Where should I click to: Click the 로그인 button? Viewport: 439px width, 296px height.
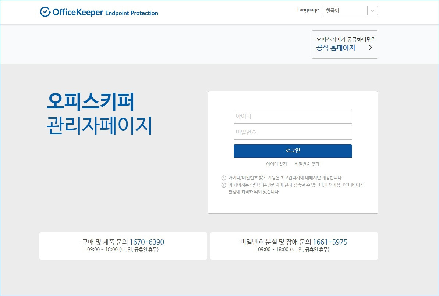[x=293, y=151]
